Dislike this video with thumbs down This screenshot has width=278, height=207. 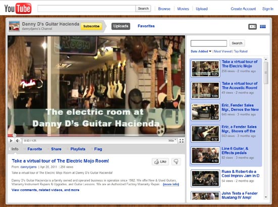(176, 162)
